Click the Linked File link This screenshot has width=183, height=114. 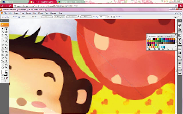point(5,17)
